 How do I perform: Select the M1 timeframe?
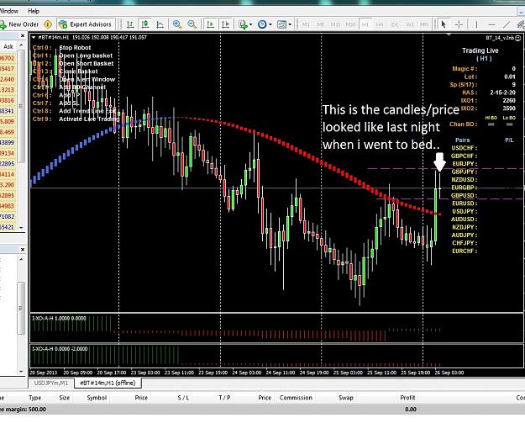click(306, 24)
